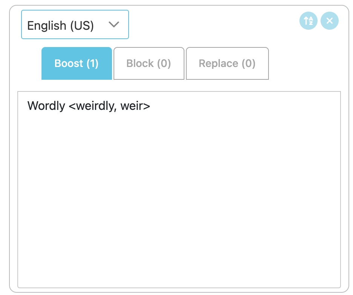
Task: Dismiss the panel via the X icon
Action: 329,21
